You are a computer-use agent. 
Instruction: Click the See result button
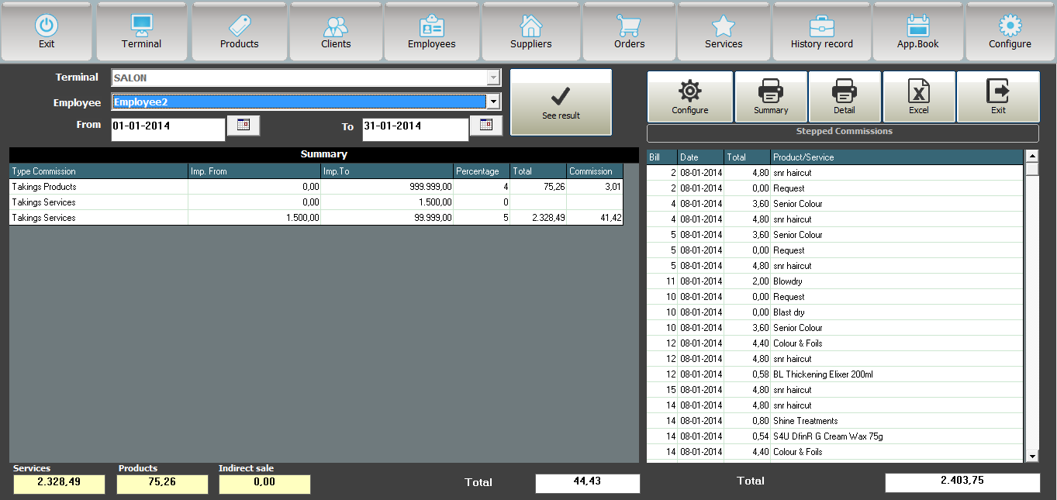[561, 102]
